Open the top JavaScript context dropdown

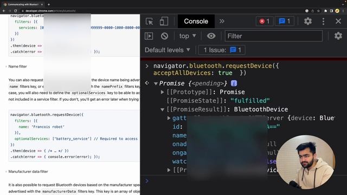[x=188, y=36]
